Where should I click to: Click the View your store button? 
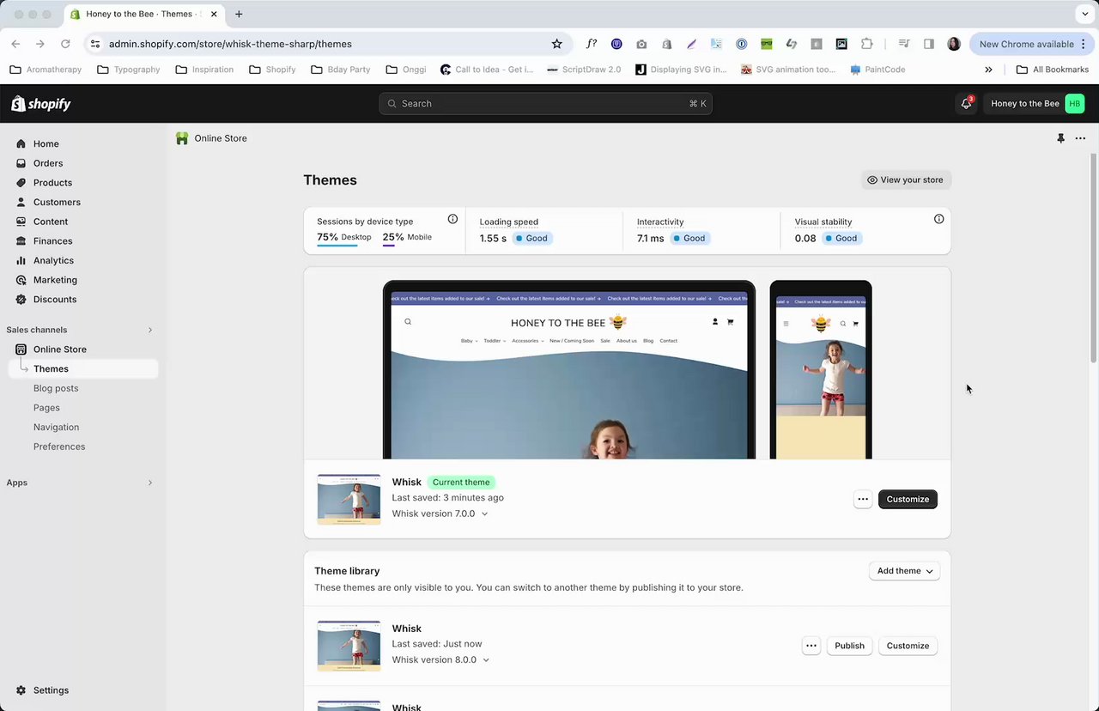[906, 180]
